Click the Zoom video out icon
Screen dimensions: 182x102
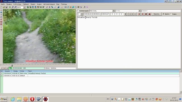[x=15, y=7]
